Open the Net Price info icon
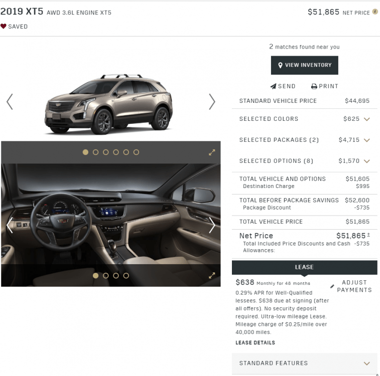380x376 pixels. point(375,12)
